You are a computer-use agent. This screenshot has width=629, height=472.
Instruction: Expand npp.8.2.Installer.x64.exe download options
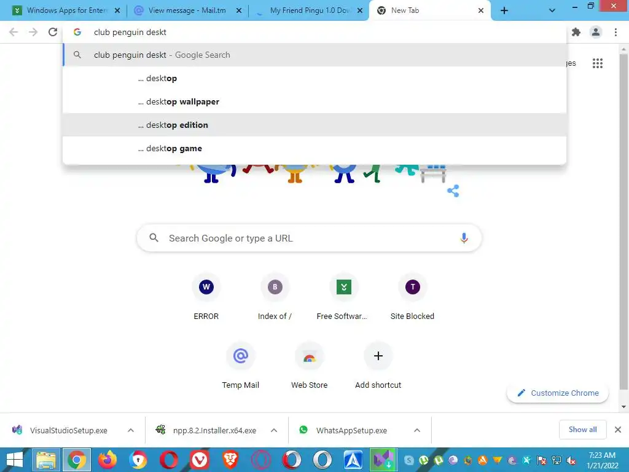[274, 430]
